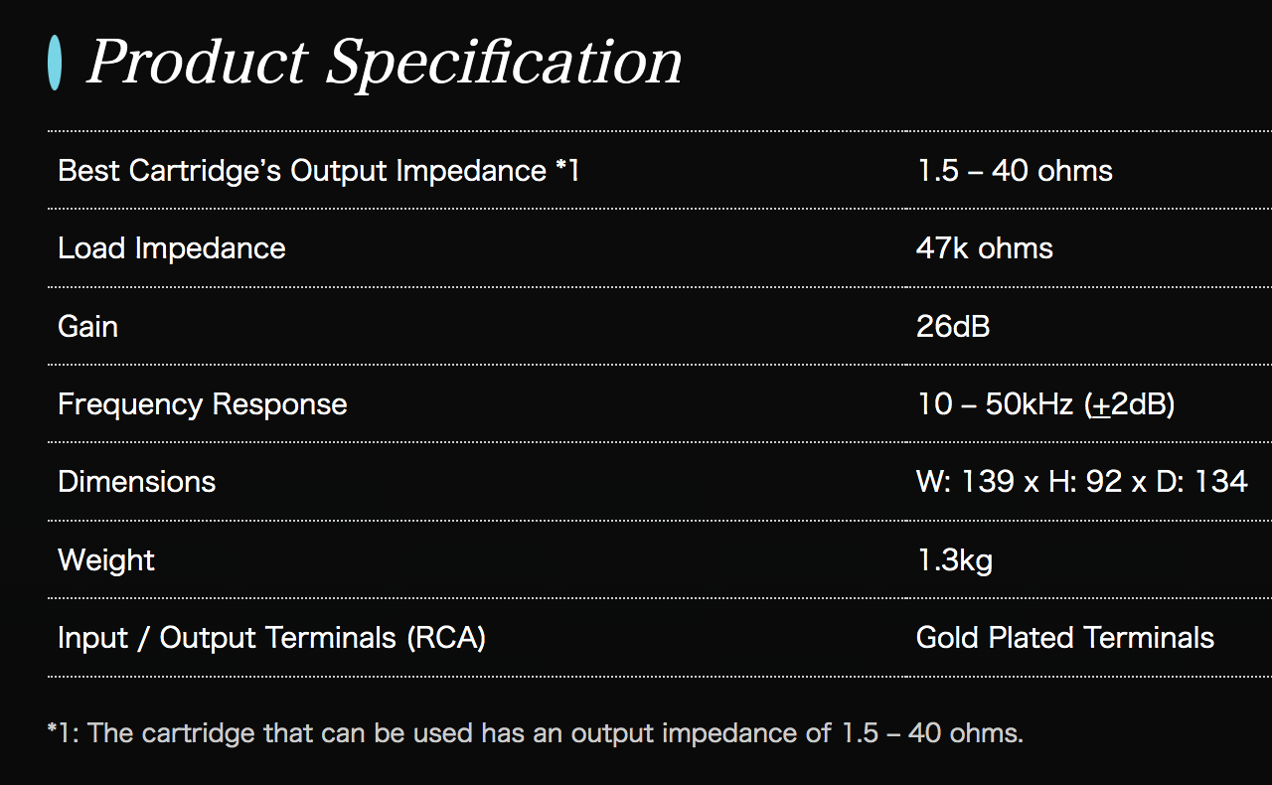Click the Frequency Response row label

coord(203,404)
